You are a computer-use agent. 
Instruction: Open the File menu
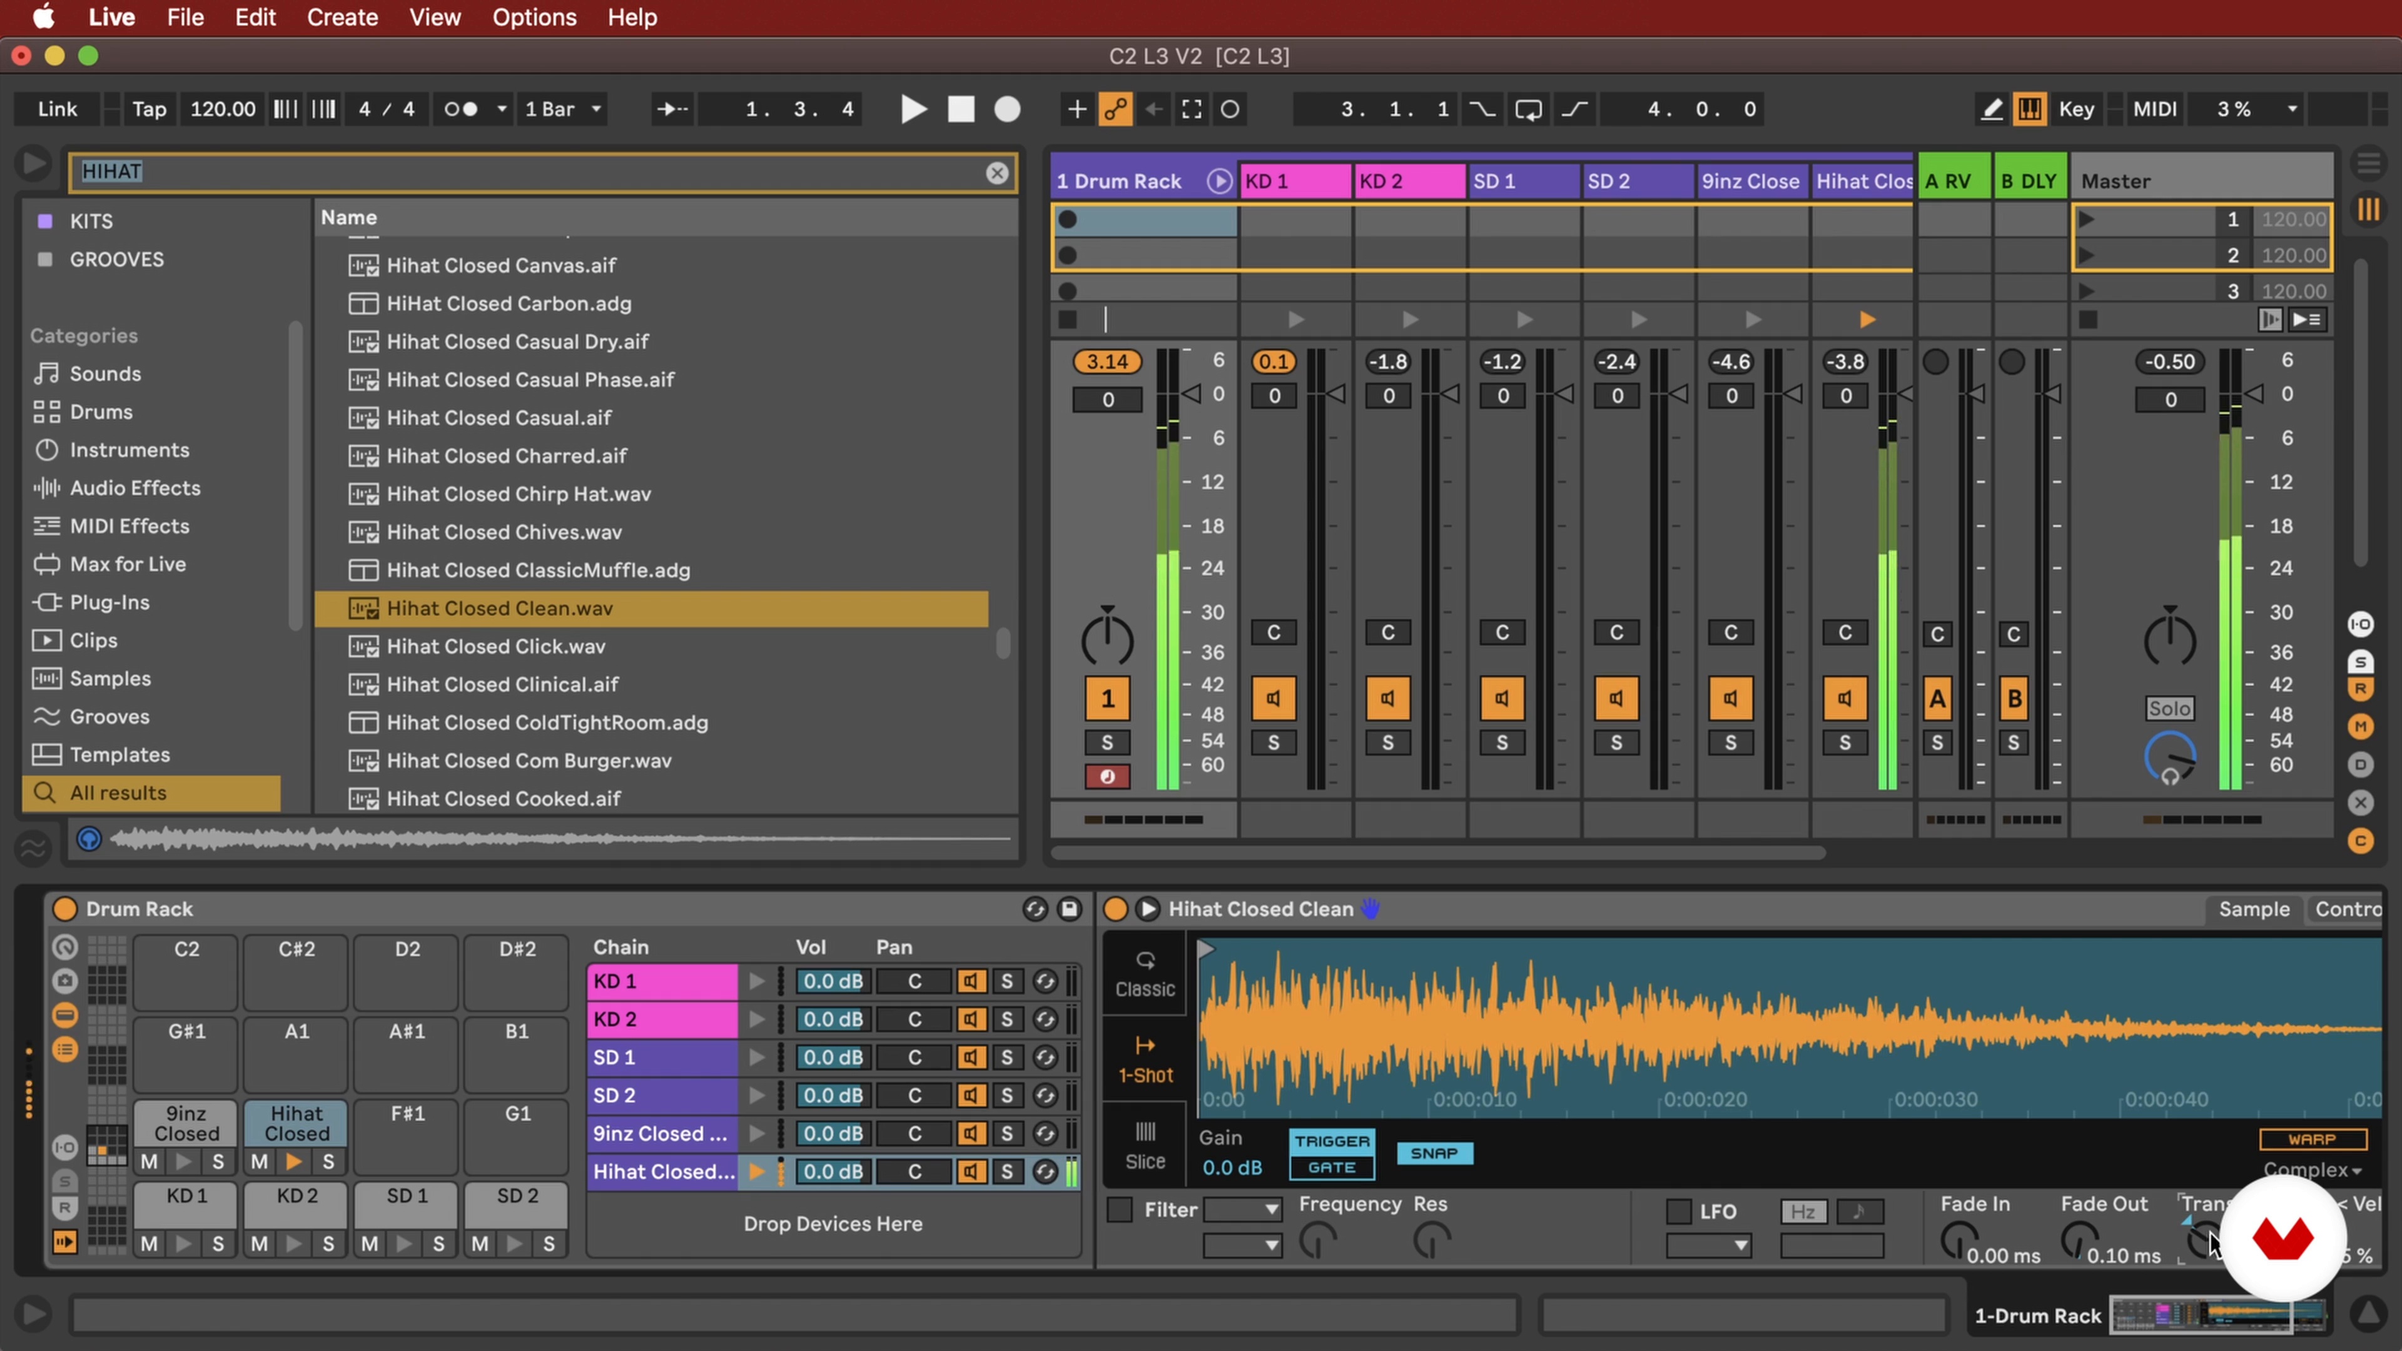(x=185, y=17)
